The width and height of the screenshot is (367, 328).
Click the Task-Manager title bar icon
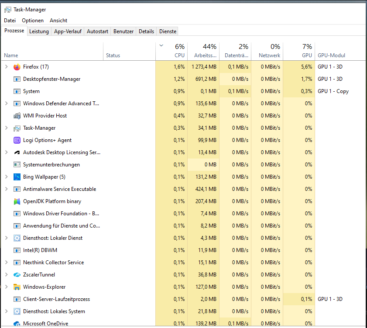(x=8, y=10)
